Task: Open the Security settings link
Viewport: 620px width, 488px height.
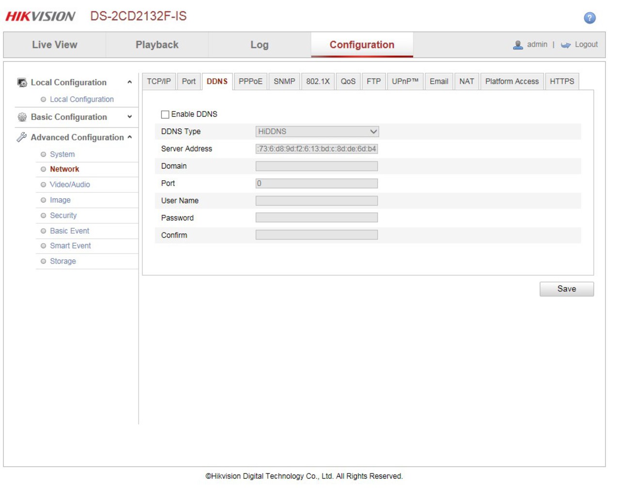Action: click(63, 216)
